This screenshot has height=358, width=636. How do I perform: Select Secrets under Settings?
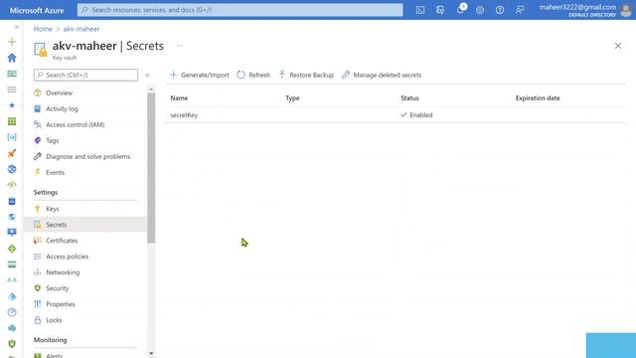coord(85,225)
